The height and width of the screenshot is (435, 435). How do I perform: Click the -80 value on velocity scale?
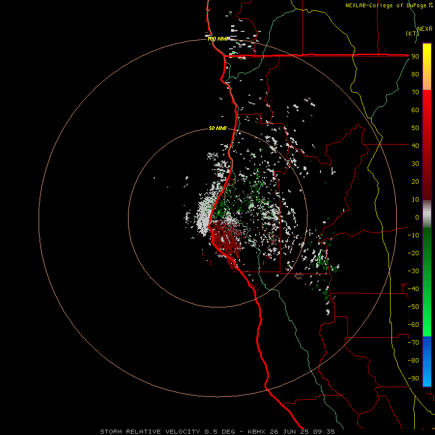[413, 361]
